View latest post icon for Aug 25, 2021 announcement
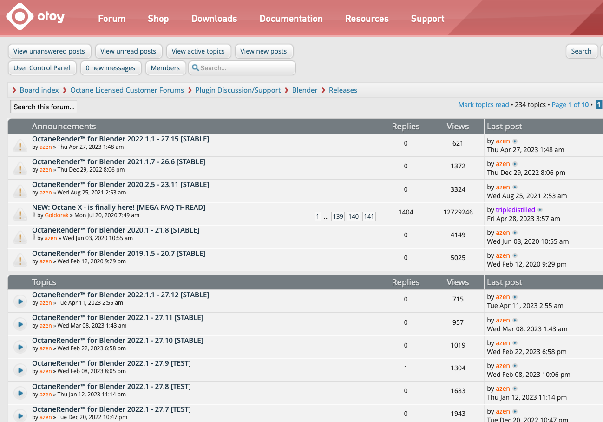This screenshot has width=603, height=422. 515,187
